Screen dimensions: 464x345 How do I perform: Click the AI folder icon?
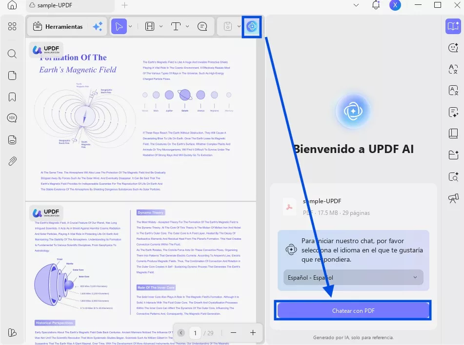(453, 154)
